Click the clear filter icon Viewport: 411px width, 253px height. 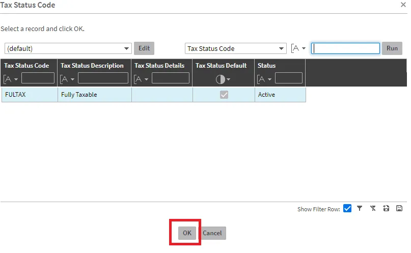point(373,209)
